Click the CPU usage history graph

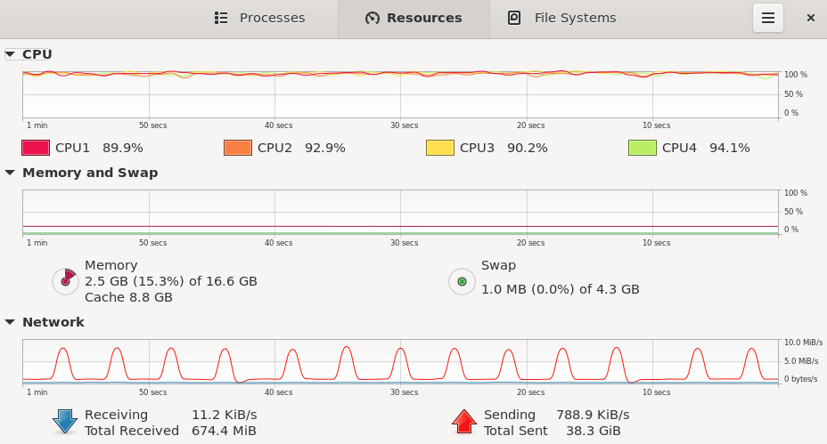pos(400,94)
